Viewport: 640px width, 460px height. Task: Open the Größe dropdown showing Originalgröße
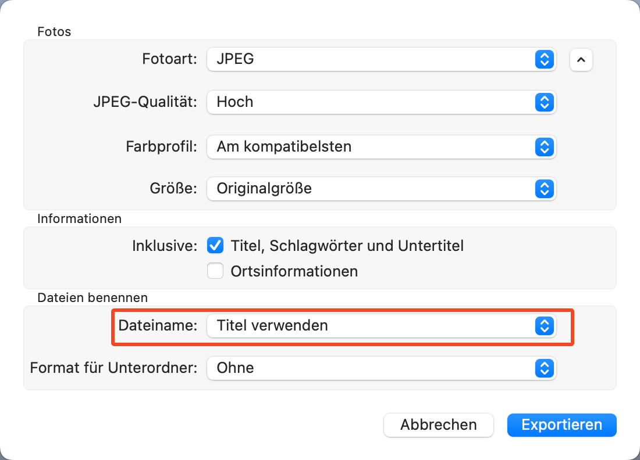click(x=372, y=189)
